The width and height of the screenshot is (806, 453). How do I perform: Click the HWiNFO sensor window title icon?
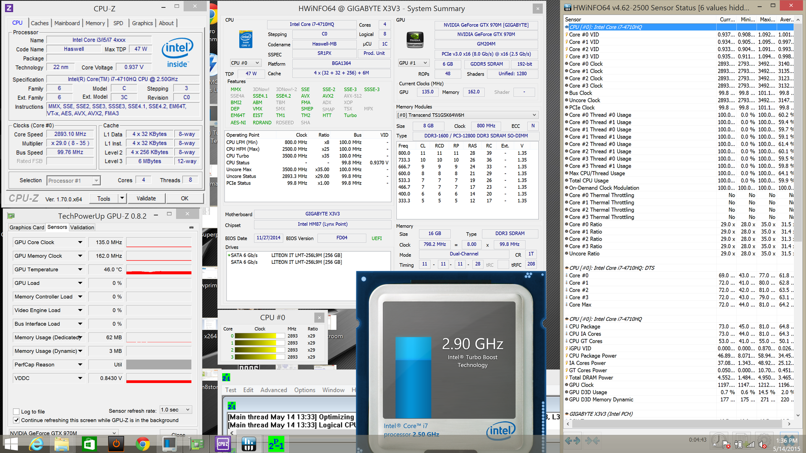(568, 7)
